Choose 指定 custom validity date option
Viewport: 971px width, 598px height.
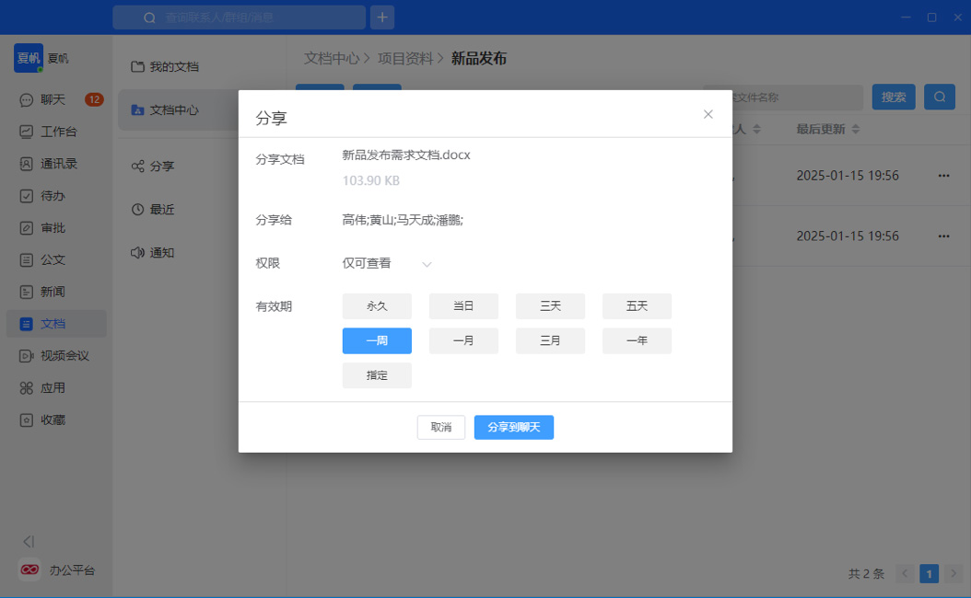[377, 375]
